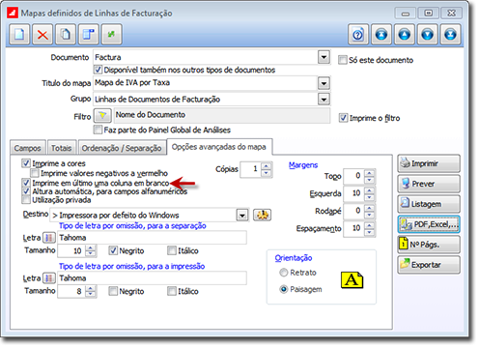Increase Rodapé margin stepper
The width and height of the screenshot is (479, 349).
coord(370,208)
